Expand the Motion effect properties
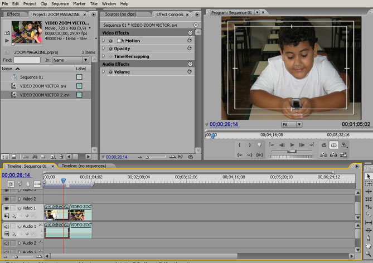Image resolution: width=373 pixels, height=263 pixels. tap(104, 41)
